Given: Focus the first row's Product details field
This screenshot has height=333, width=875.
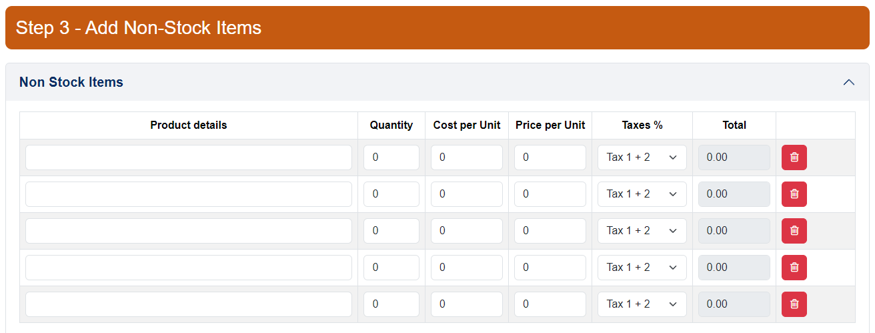Looking at the screenshot, I should point(189,157).
